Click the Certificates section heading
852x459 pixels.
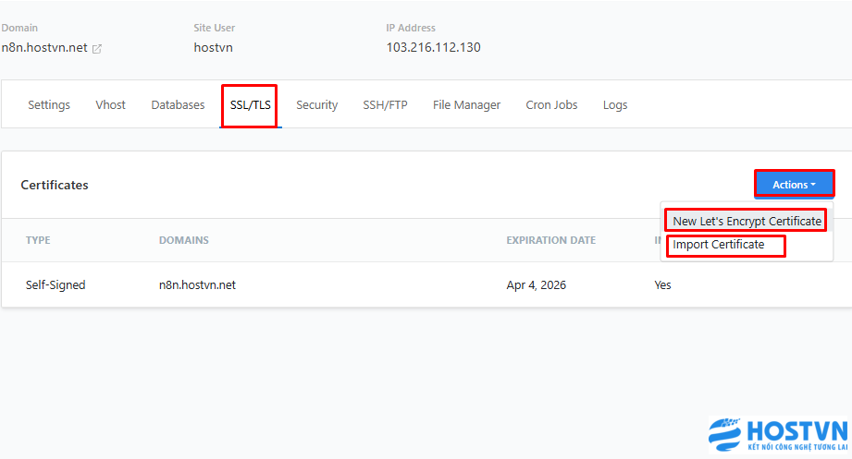[x=55, y=185]
